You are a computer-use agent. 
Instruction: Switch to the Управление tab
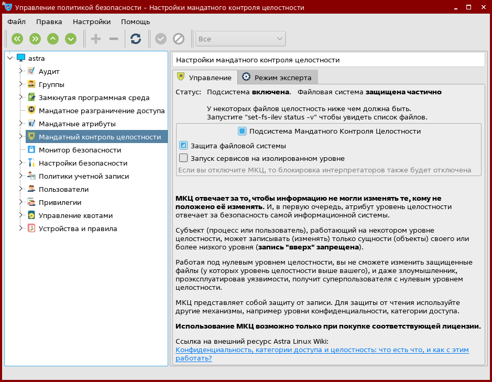click(x=205, y=77)
